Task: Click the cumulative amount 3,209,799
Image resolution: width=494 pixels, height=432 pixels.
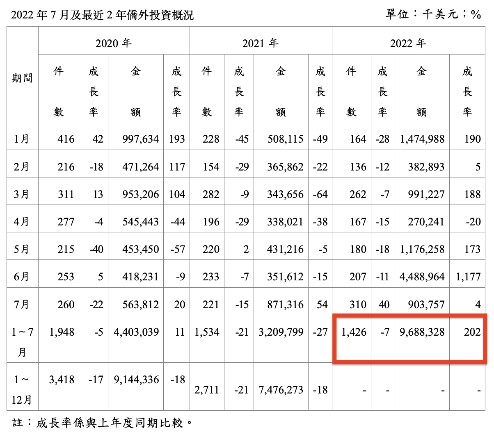Action: pyautogui.click(x=281, y=332)
